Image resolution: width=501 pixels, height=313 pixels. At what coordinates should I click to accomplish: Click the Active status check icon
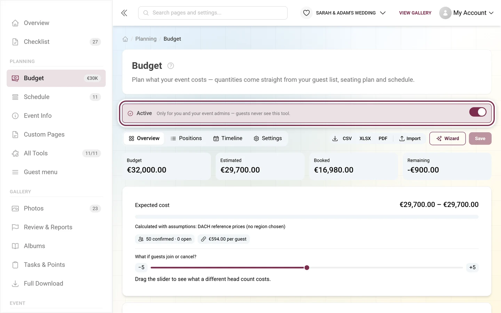[x=130, y=113]
